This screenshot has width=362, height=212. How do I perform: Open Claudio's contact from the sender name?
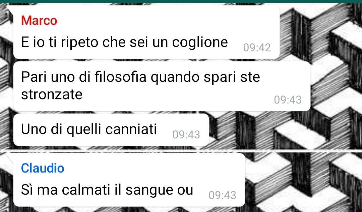43,168
